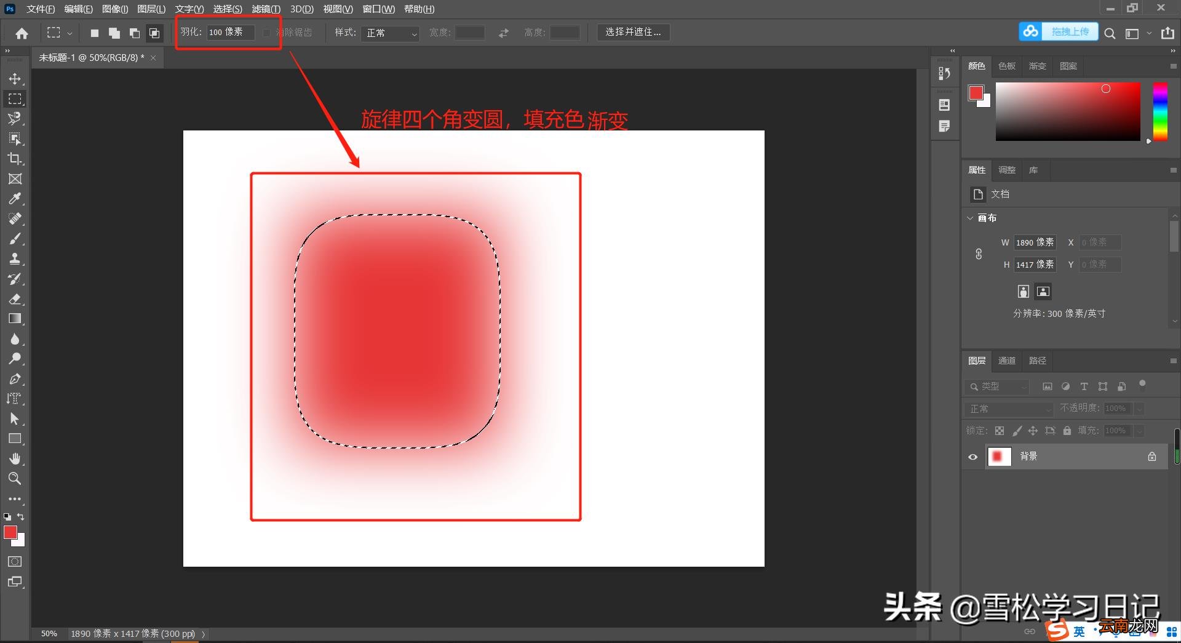
Task: Toggle Quick Mask mode
Action: 15,561
